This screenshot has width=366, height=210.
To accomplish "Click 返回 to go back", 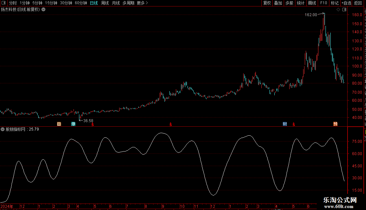I will [x=358, y=3].
